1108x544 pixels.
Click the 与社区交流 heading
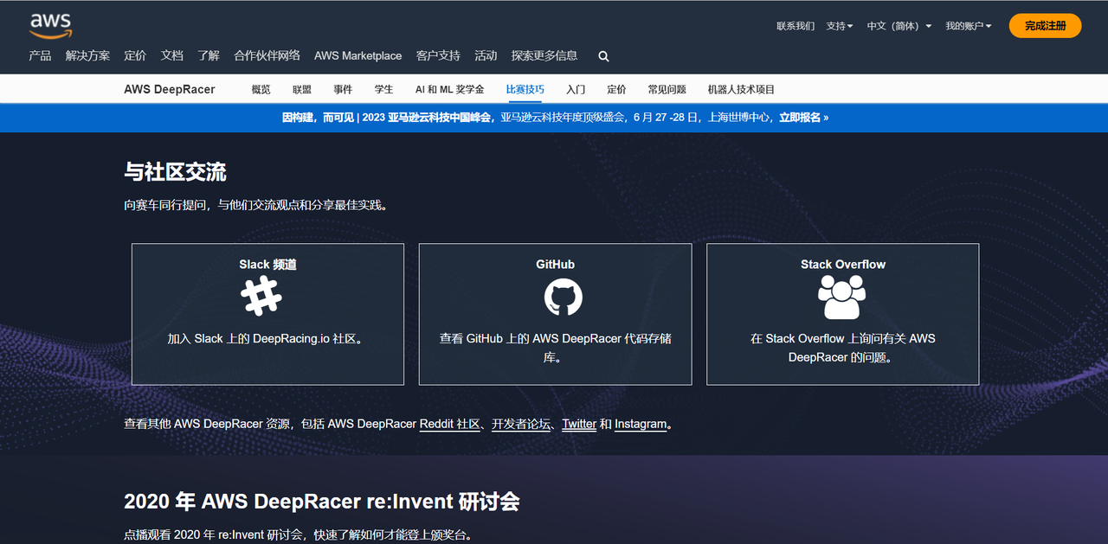[175, 171]
